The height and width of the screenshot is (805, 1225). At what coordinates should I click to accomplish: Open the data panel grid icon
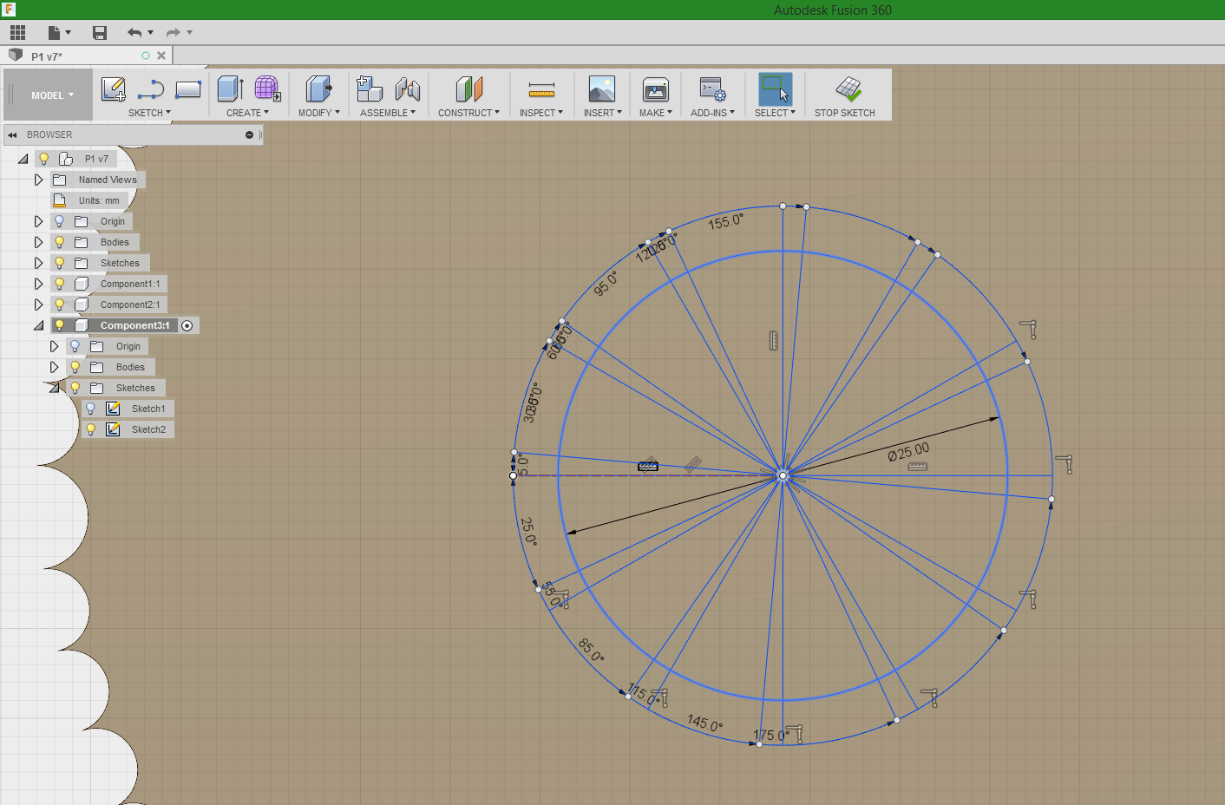pos(17,33)
